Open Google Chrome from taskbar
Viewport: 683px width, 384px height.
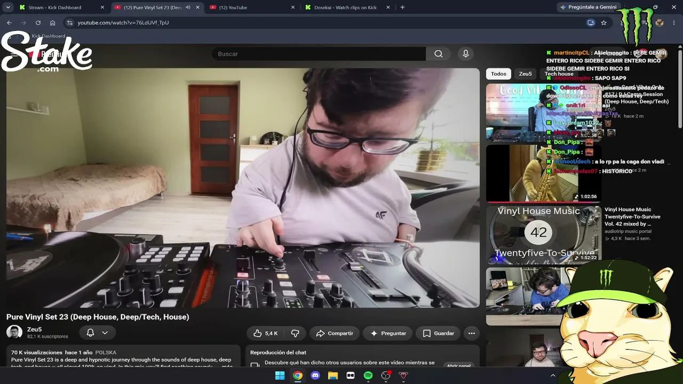click(298, 375)
